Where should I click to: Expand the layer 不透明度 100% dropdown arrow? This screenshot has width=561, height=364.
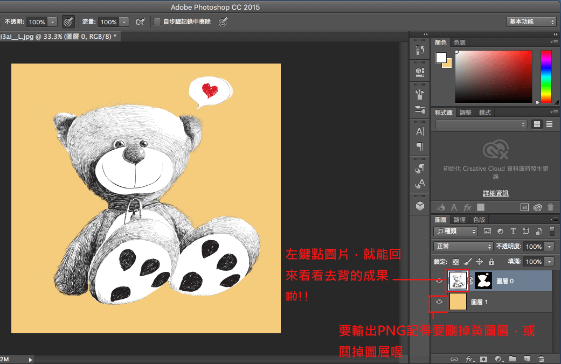point(549,246)
